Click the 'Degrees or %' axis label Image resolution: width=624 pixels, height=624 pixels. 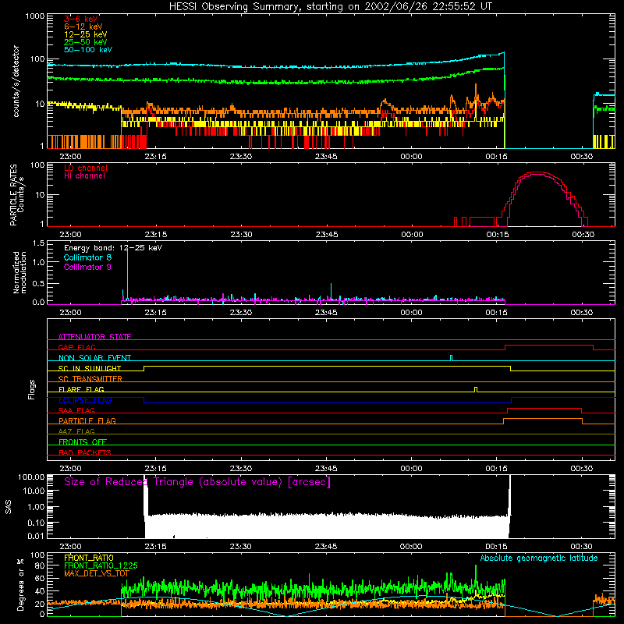(x=20, y=584)
